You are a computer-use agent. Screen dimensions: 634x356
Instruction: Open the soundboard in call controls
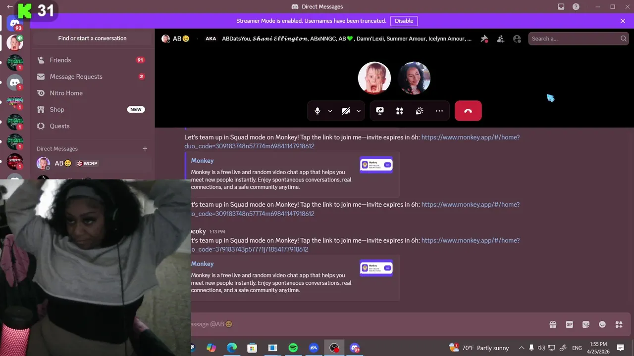coord(420,111)
